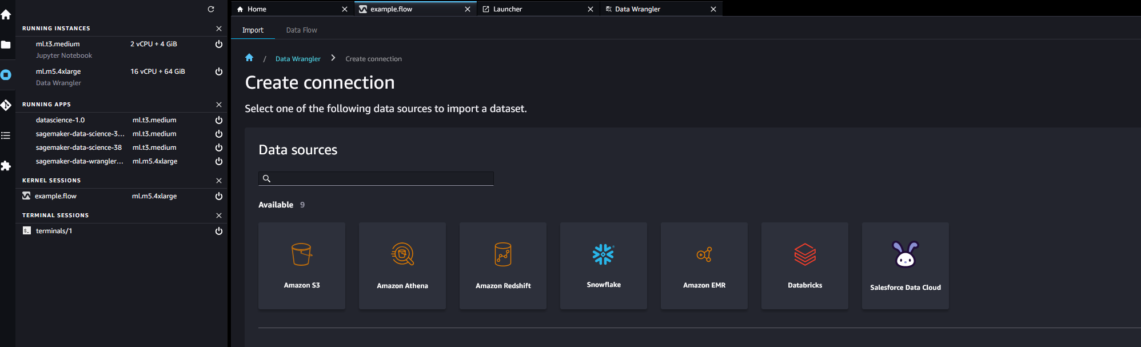Select the Salesforce Data Cloud card
Screen dimensions: 1141x347
tap(905, 266)
